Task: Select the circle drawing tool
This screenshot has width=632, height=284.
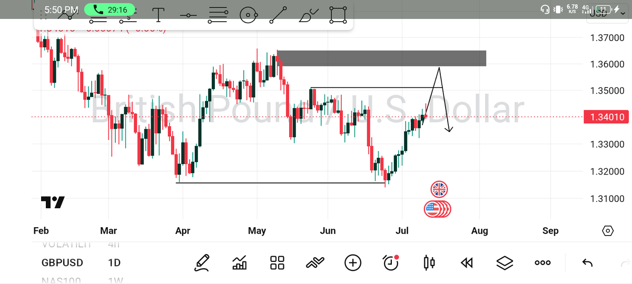Action: coord(248,15)
